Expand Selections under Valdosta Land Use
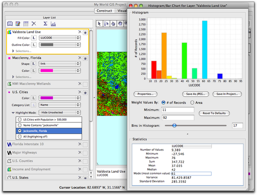Image resolution: width=257 pixels, height=195 pixels. (13, 51)
